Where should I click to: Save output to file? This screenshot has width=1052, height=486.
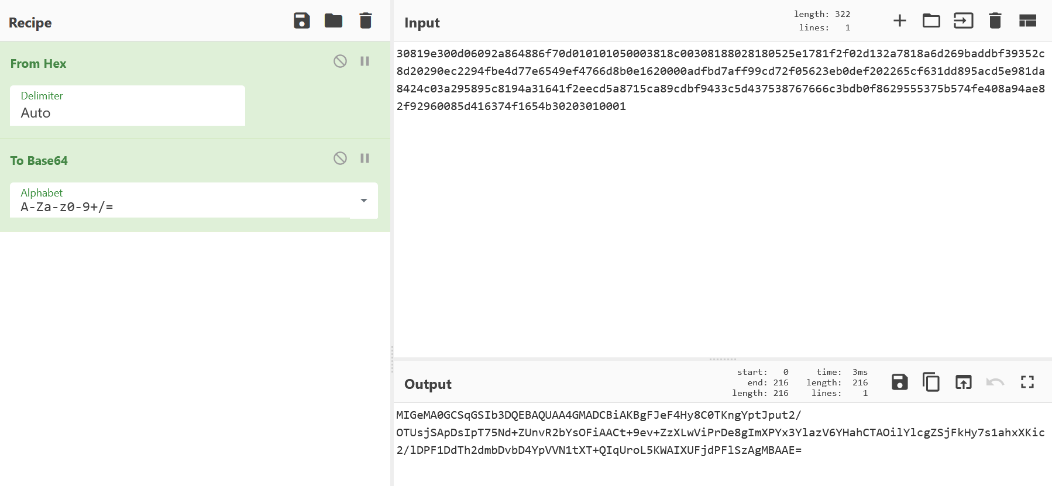899,382
